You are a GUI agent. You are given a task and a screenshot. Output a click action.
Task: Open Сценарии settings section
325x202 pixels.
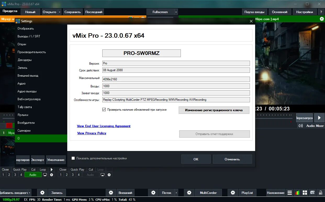[41, 131]
